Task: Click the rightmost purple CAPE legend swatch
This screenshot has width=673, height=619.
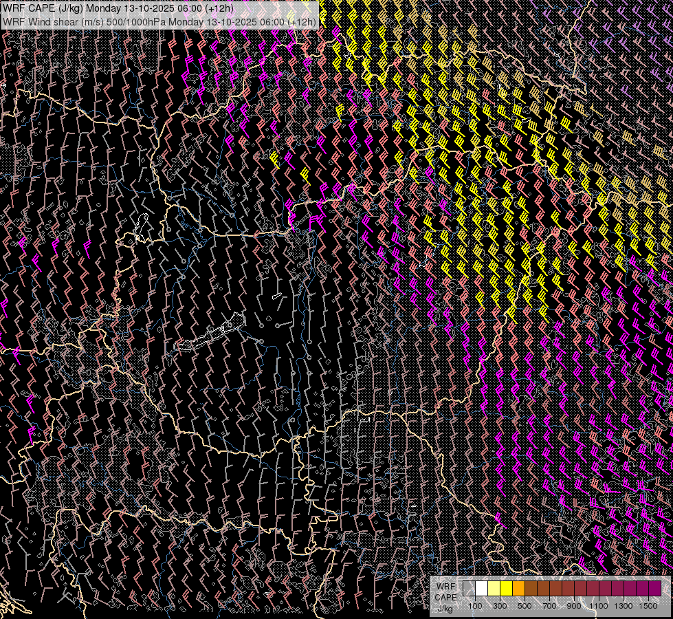Action: coord(655,589)
